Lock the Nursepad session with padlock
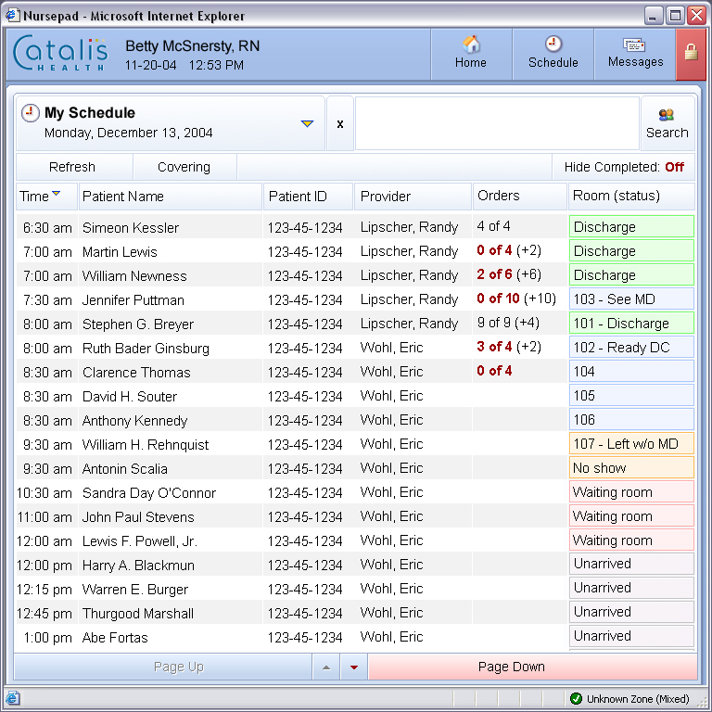 coord(691,55)
